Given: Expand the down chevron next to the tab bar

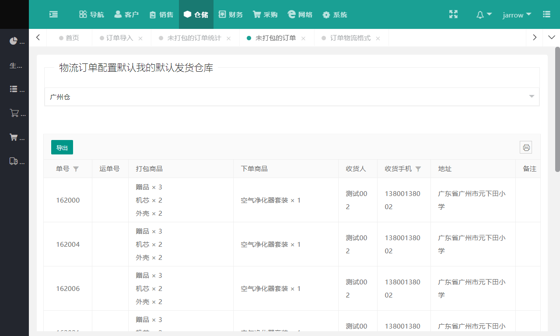Looking at the screenshot, I should tap(551, 38).
